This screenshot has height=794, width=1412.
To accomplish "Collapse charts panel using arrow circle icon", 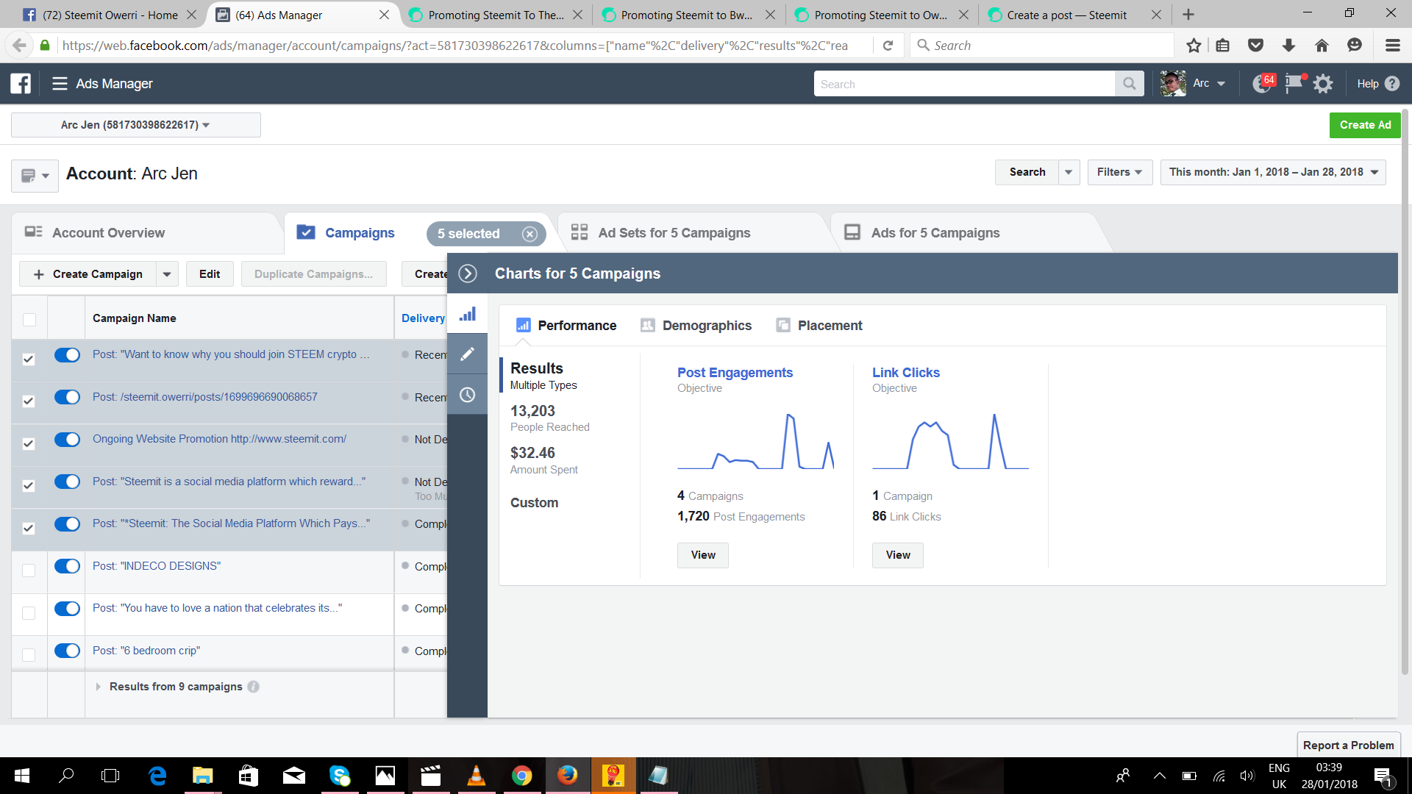I will [x=468, y=273].
